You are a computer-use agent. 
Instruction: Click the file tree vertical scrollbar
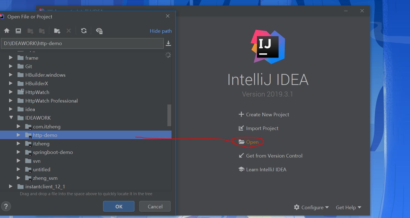(x=169, y=115)
